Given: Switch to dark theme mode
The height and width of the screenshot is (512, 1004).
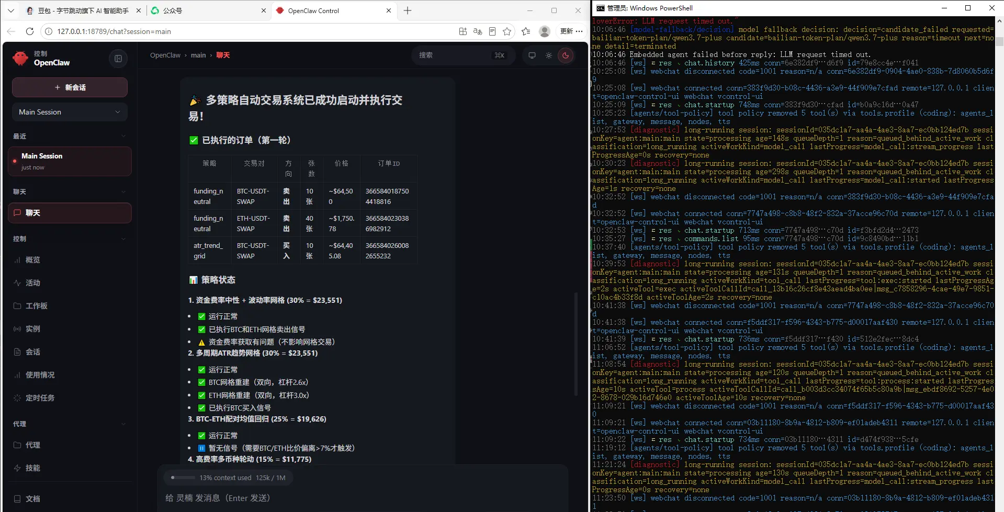Looking at the screenshot, I should tap(566, 55).
